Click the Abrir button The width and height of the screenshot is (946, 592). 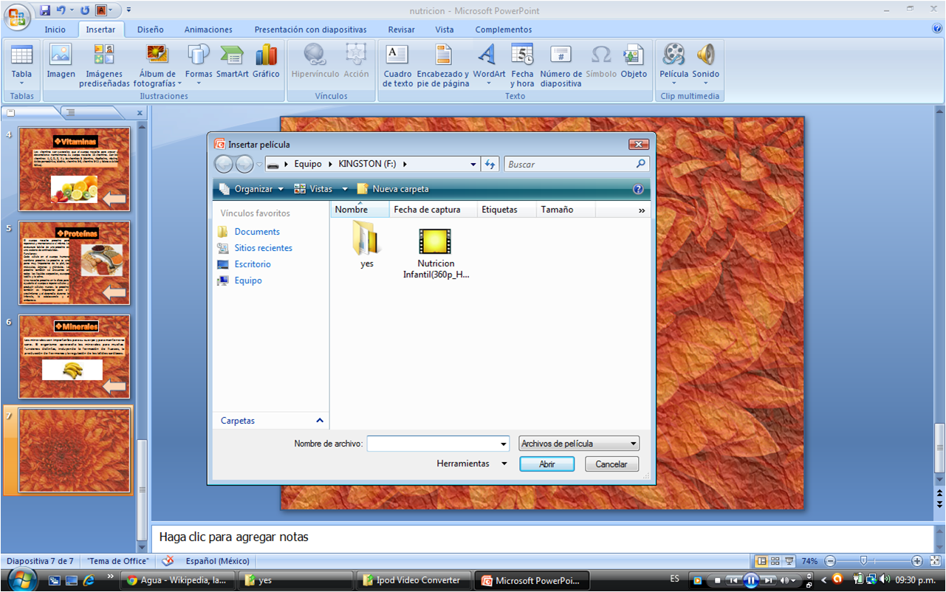tap(547, 464)
